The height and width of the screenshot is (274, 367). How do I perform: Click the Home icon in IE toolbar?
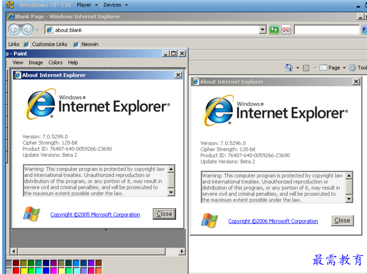coord(289,67)
